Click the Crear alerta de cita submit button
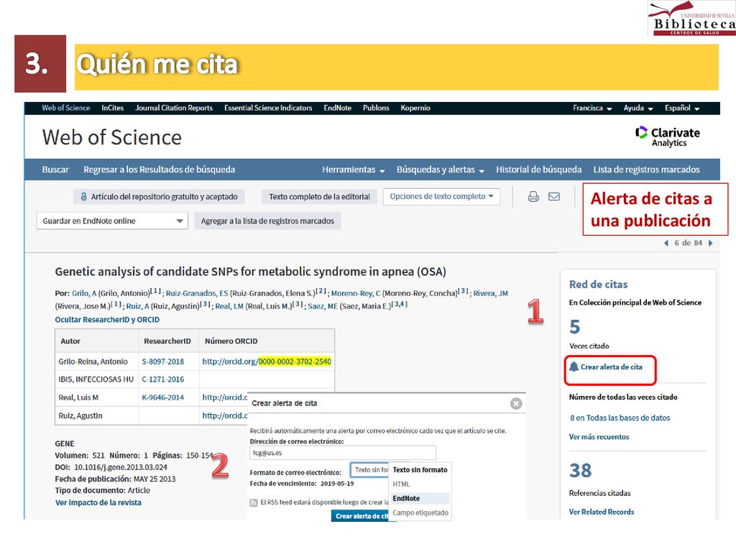This screenshot has height=552, width=736. [x=361, y=516]
